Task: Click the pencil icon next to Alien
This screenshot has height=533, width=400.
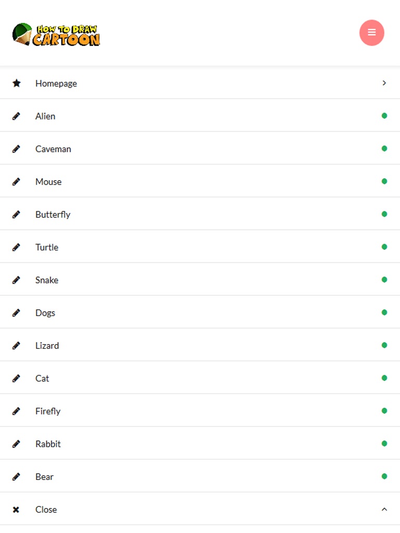Action: click(17, 116)
